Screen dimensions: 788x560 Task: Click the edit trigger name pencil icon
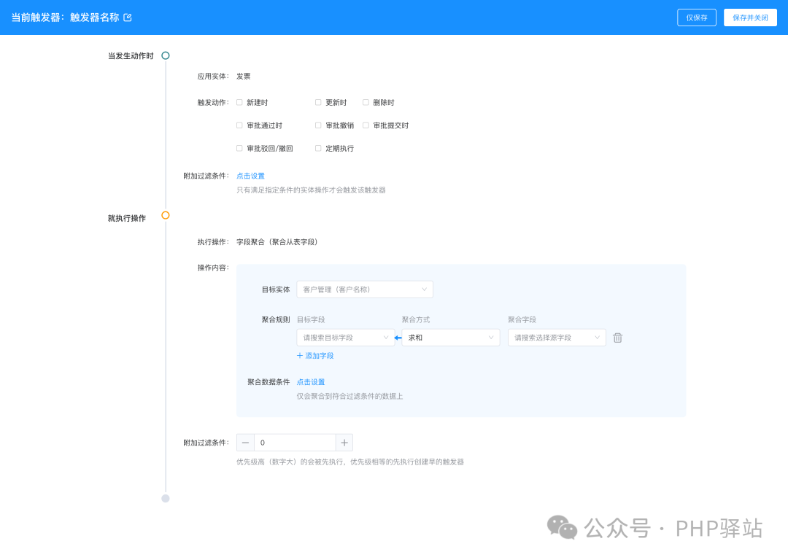tap(128, 17)
